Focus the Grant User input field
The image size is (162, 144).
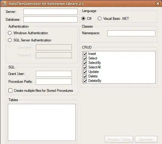(54, 74)
